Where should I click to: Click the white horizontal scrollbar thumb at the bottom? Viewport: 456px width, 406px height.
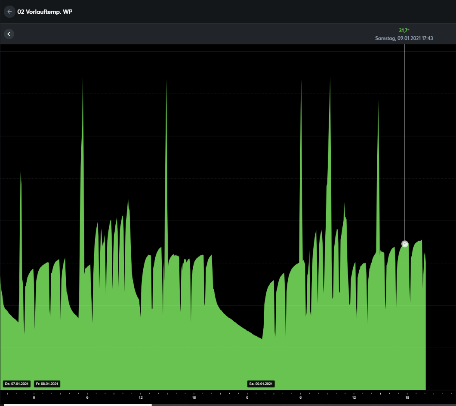(77, 404)
